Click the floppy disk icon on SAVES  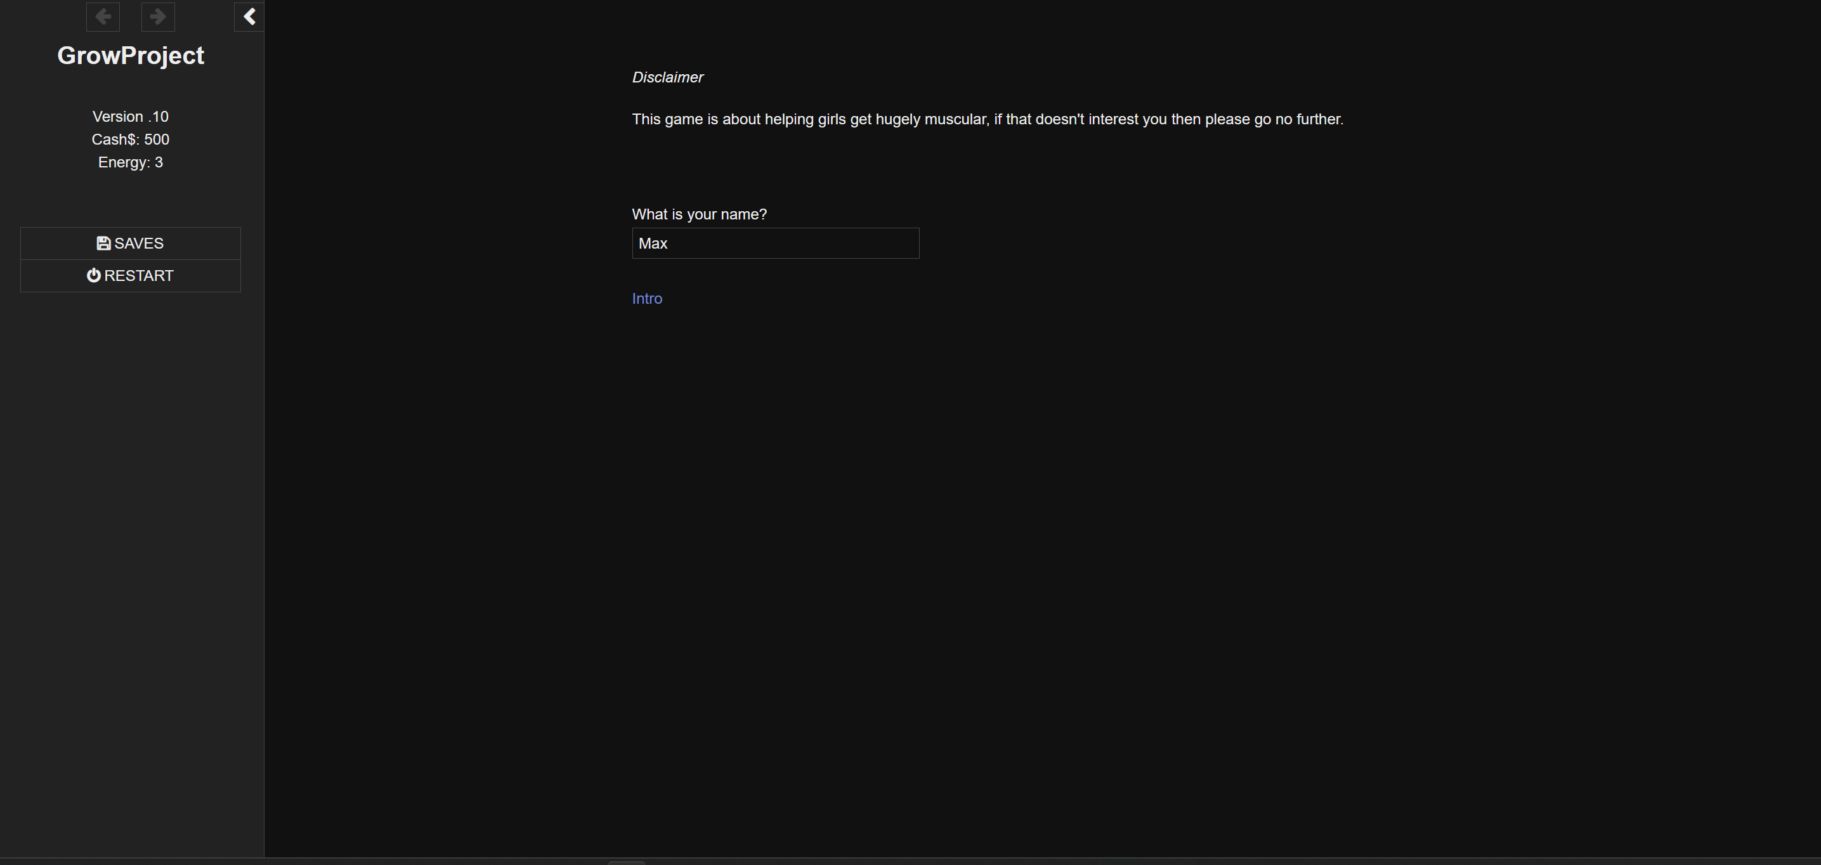[x=103, y=244]
